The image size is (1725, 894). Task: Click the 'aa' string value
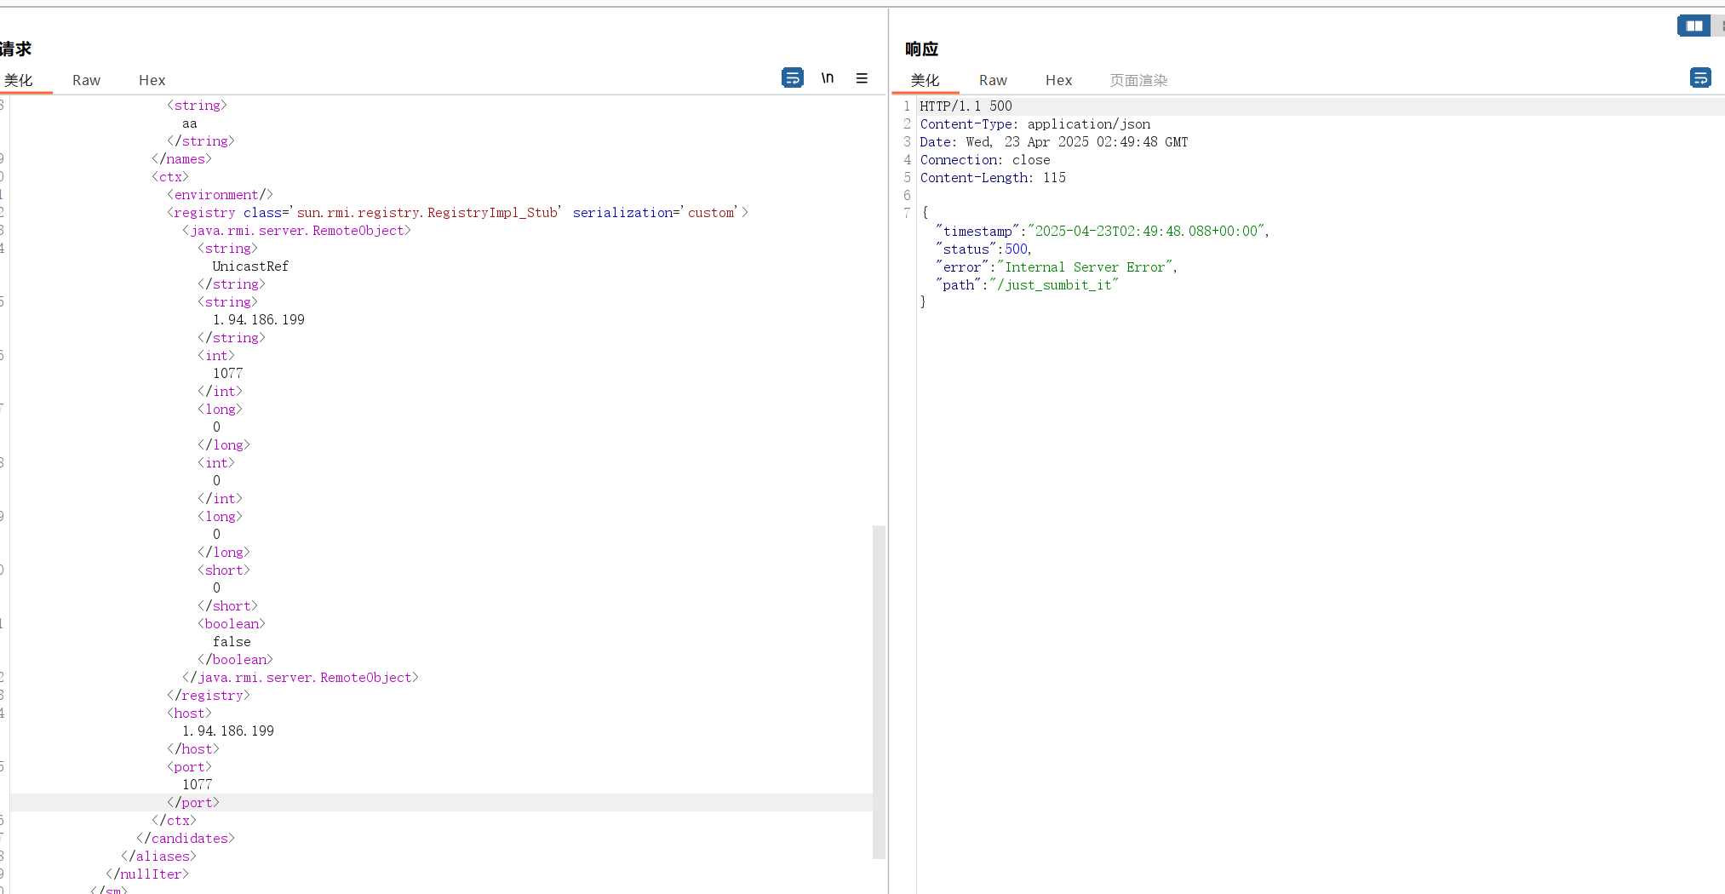189,123
